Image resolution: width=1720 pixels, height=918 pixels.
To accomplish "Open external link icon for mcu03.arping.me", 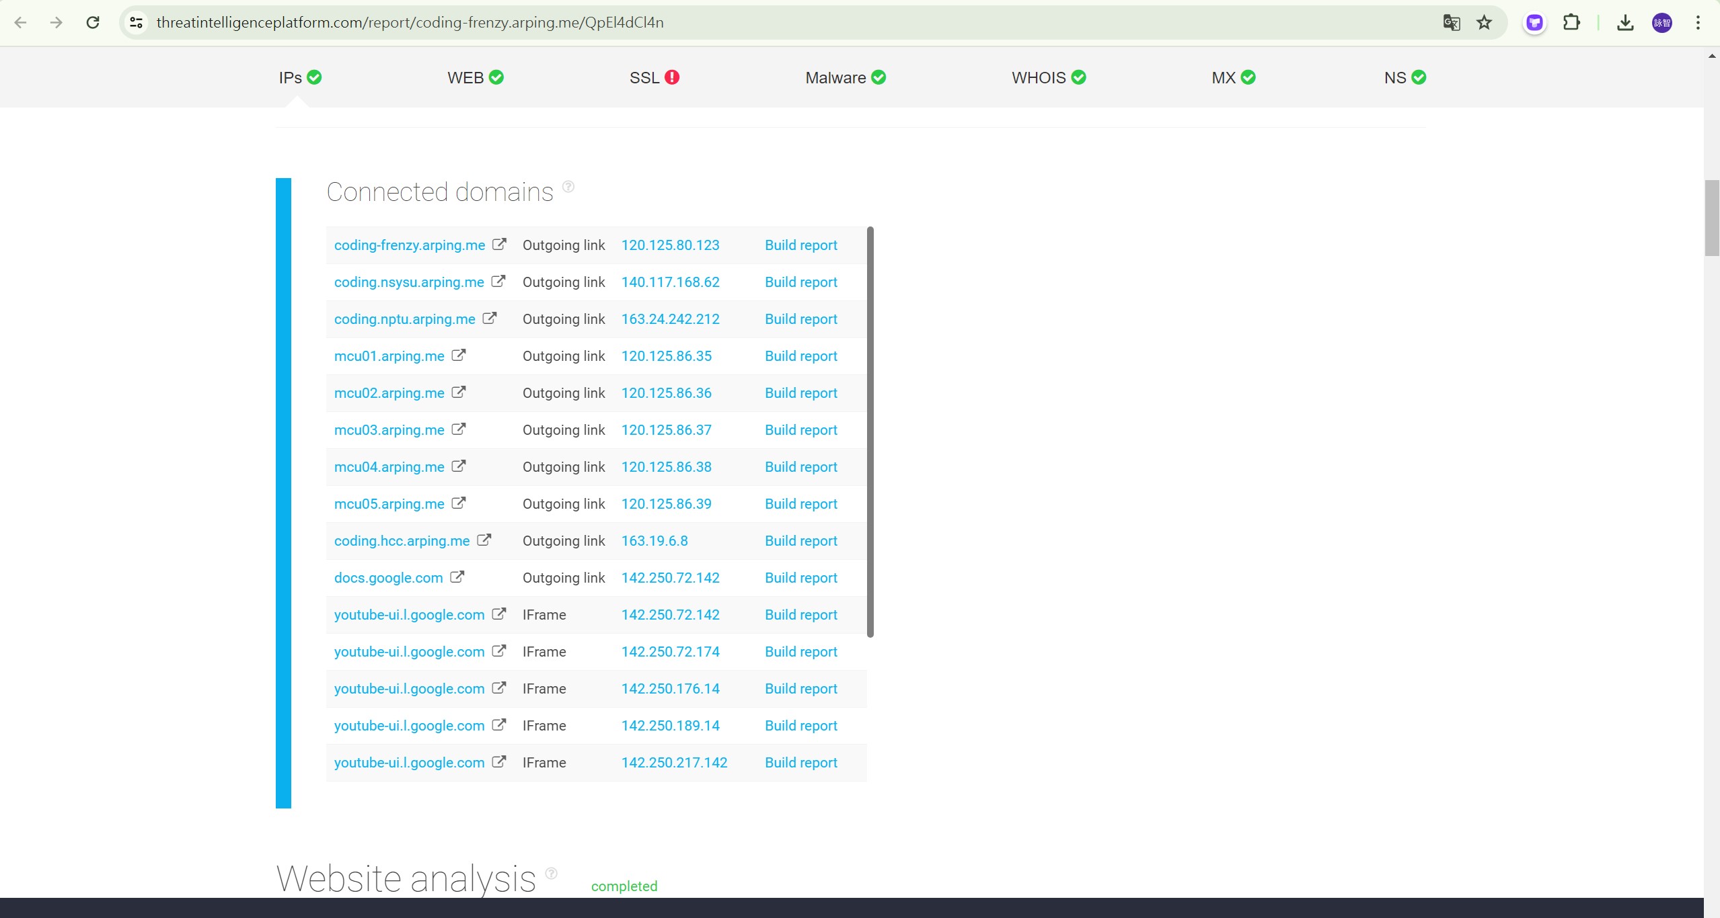I will (x=459, y=429).
